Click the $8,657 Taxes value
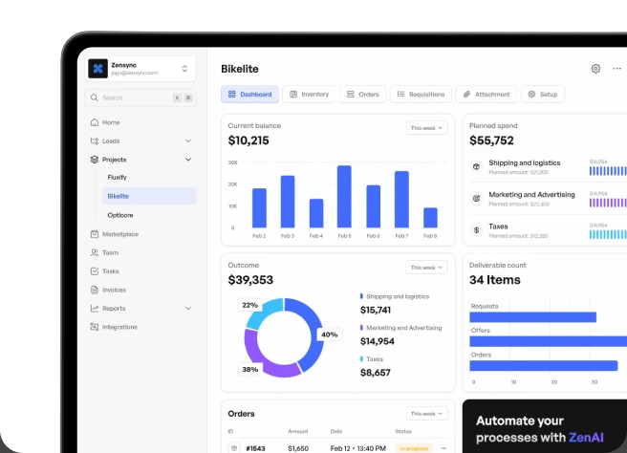Screen dimensions: 627x453 tap(375, 373)
